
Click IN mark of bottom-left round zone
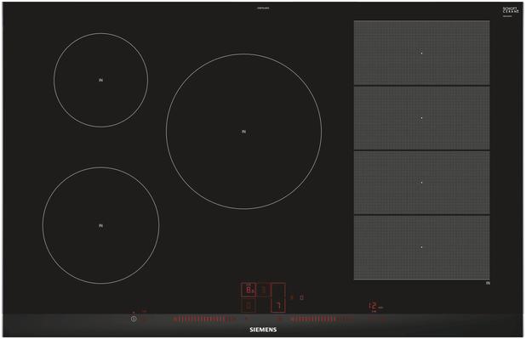100,226
